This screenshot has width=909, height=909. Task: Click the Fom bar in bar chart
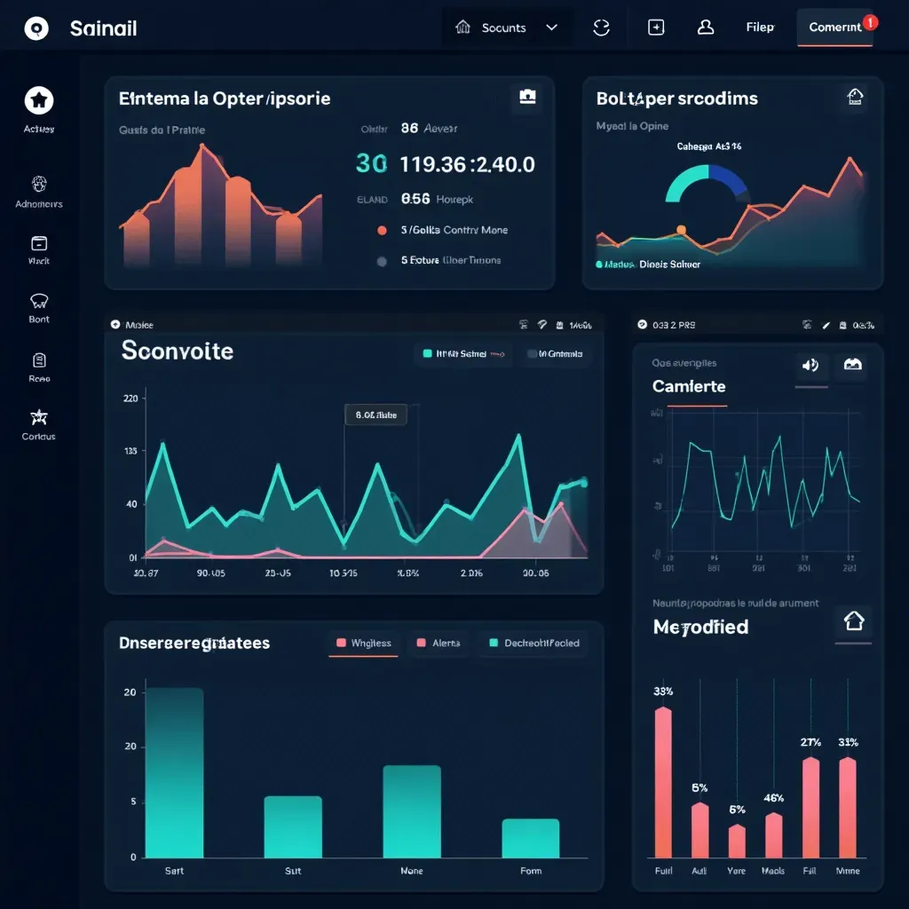pyautogui.click(x=531, y=838)
